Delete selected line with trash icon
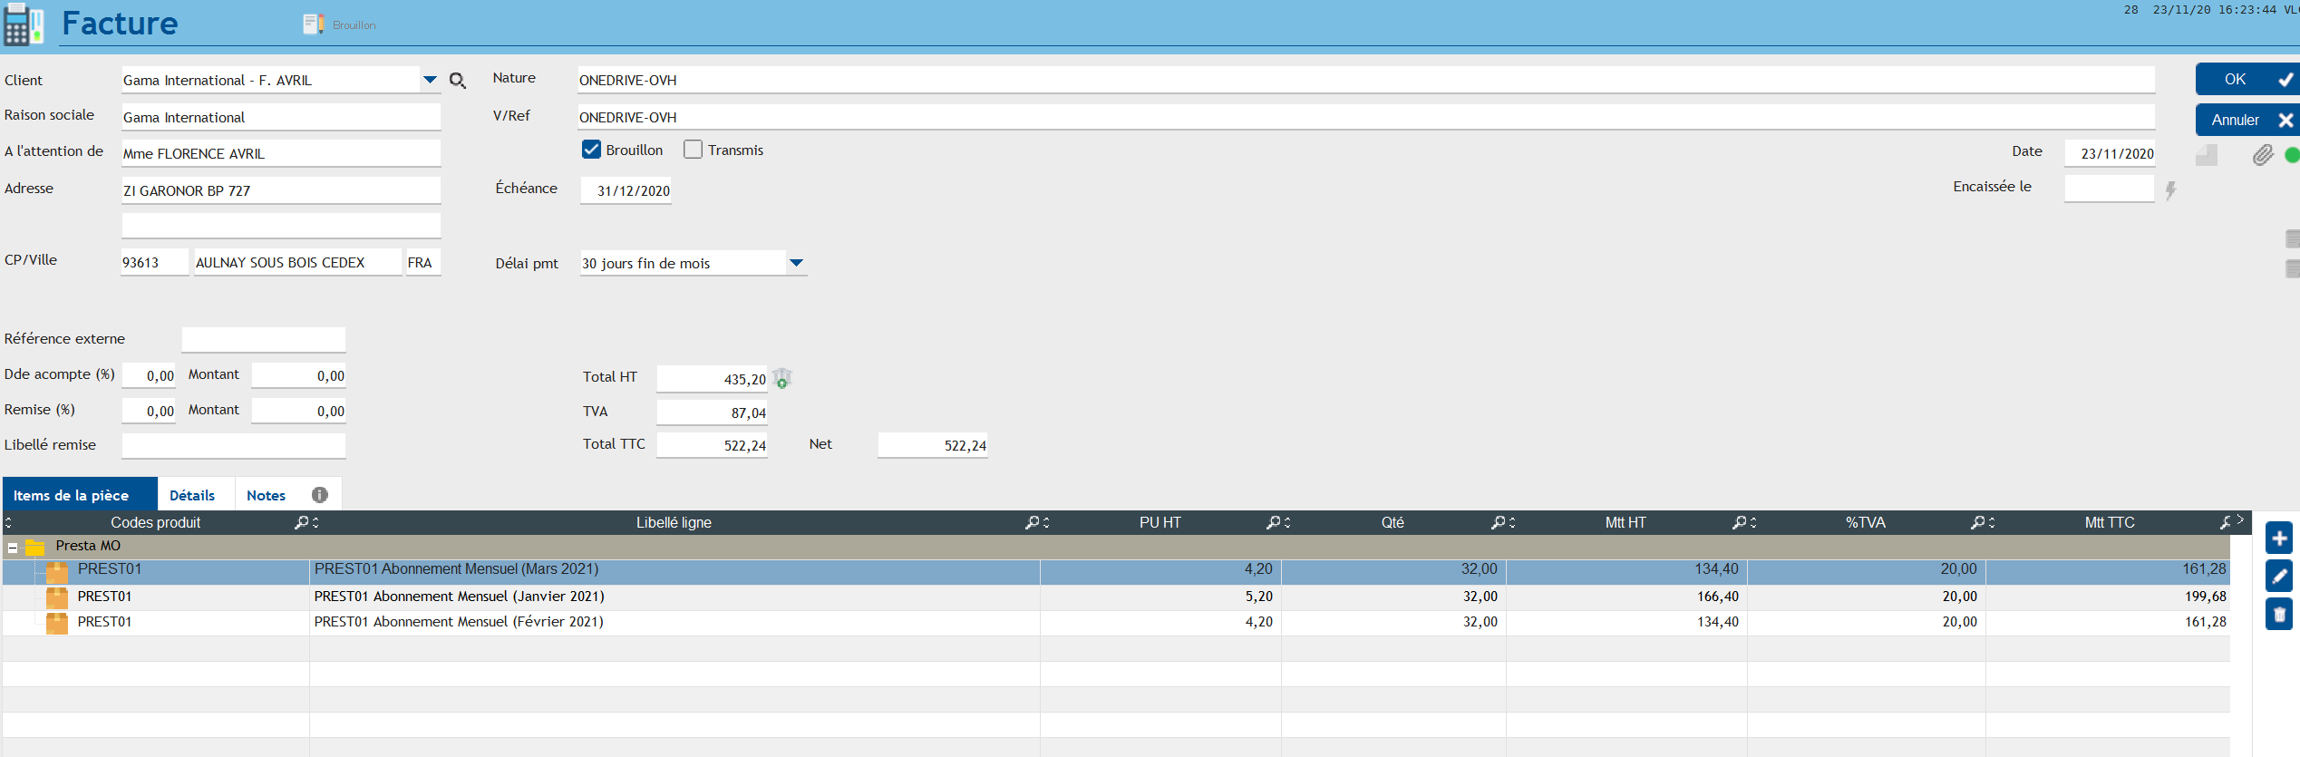Screen dimensions: 2300x757 pos(2279,614)
